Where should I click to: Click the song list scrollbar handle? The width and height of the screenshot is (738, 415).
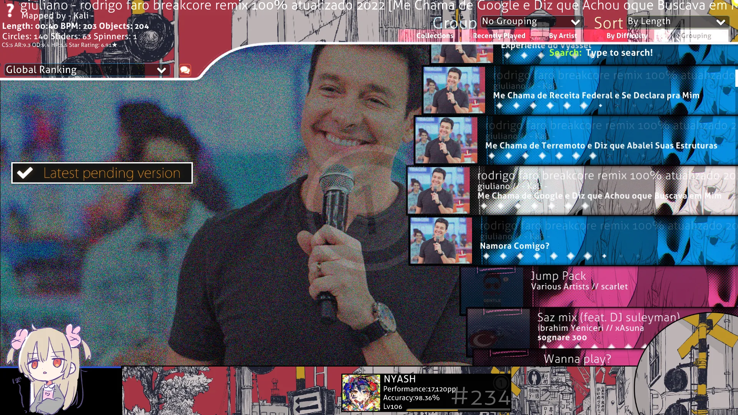coord(736,78)
